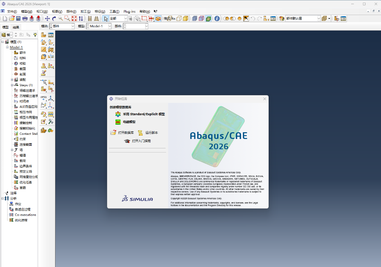Click 打开数据库 in start dialog
The image size is (381, 267).
tap(122, 133)
